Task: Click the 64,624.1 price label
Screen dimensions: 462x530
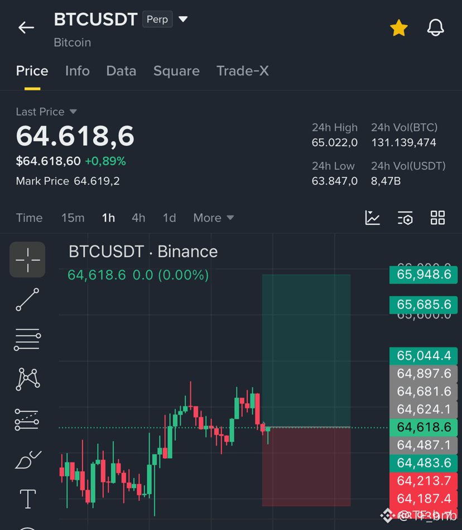Action: 423,409
